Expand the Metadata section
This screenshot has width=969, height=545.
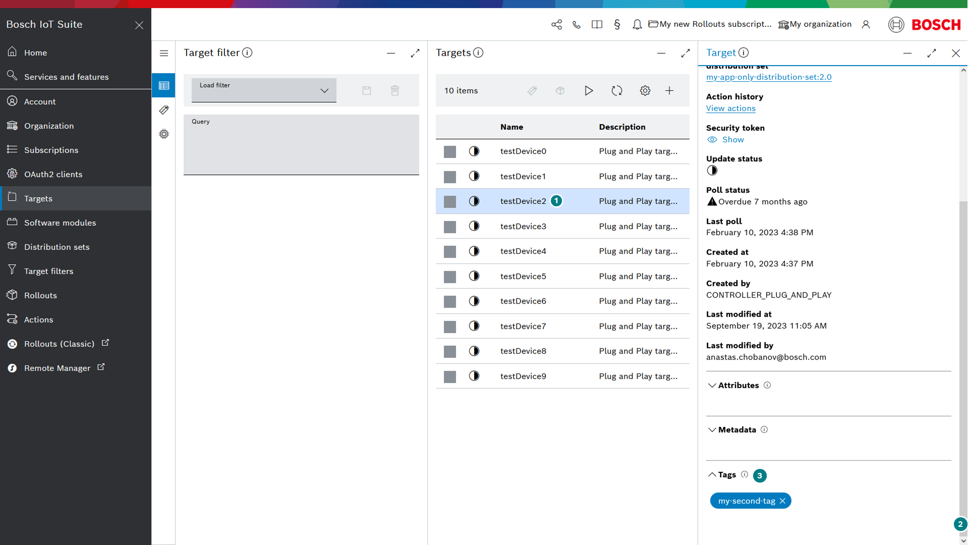tap(712, 430)
